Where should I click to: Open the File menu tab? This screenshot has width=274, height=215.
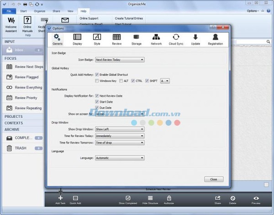tap(9, 10)
